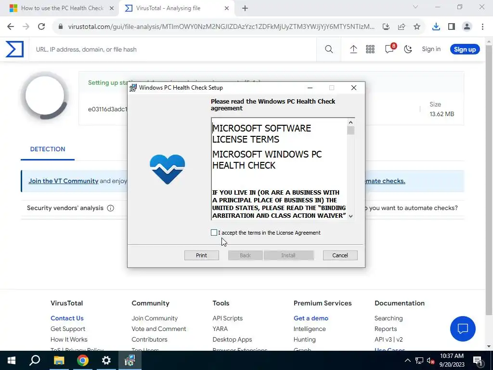Close the VirusTotal browser tab
493x370 pixels.
(227, 8)
